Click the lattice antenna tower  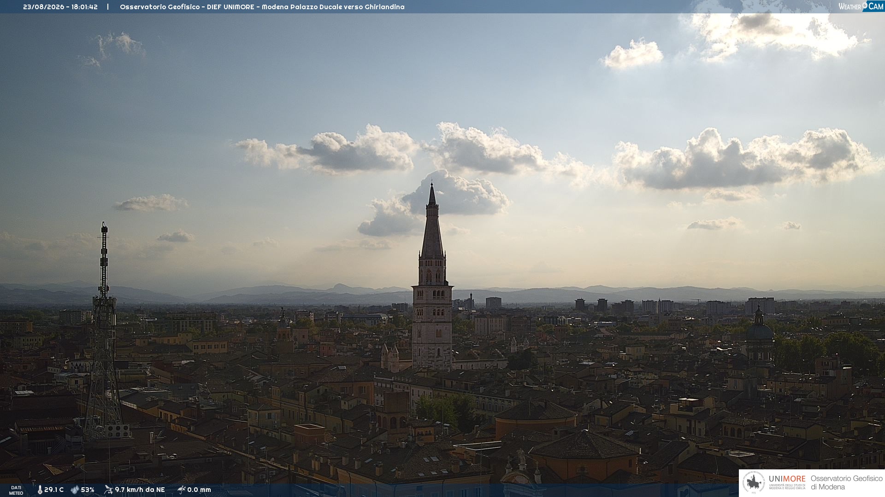click(104, 331)
